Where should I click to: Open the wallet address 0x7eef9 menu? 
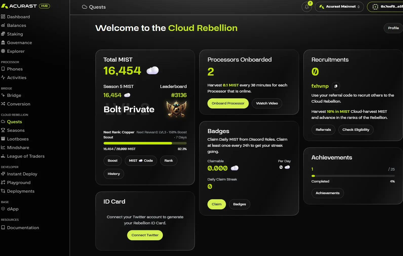tap(385, 7)
